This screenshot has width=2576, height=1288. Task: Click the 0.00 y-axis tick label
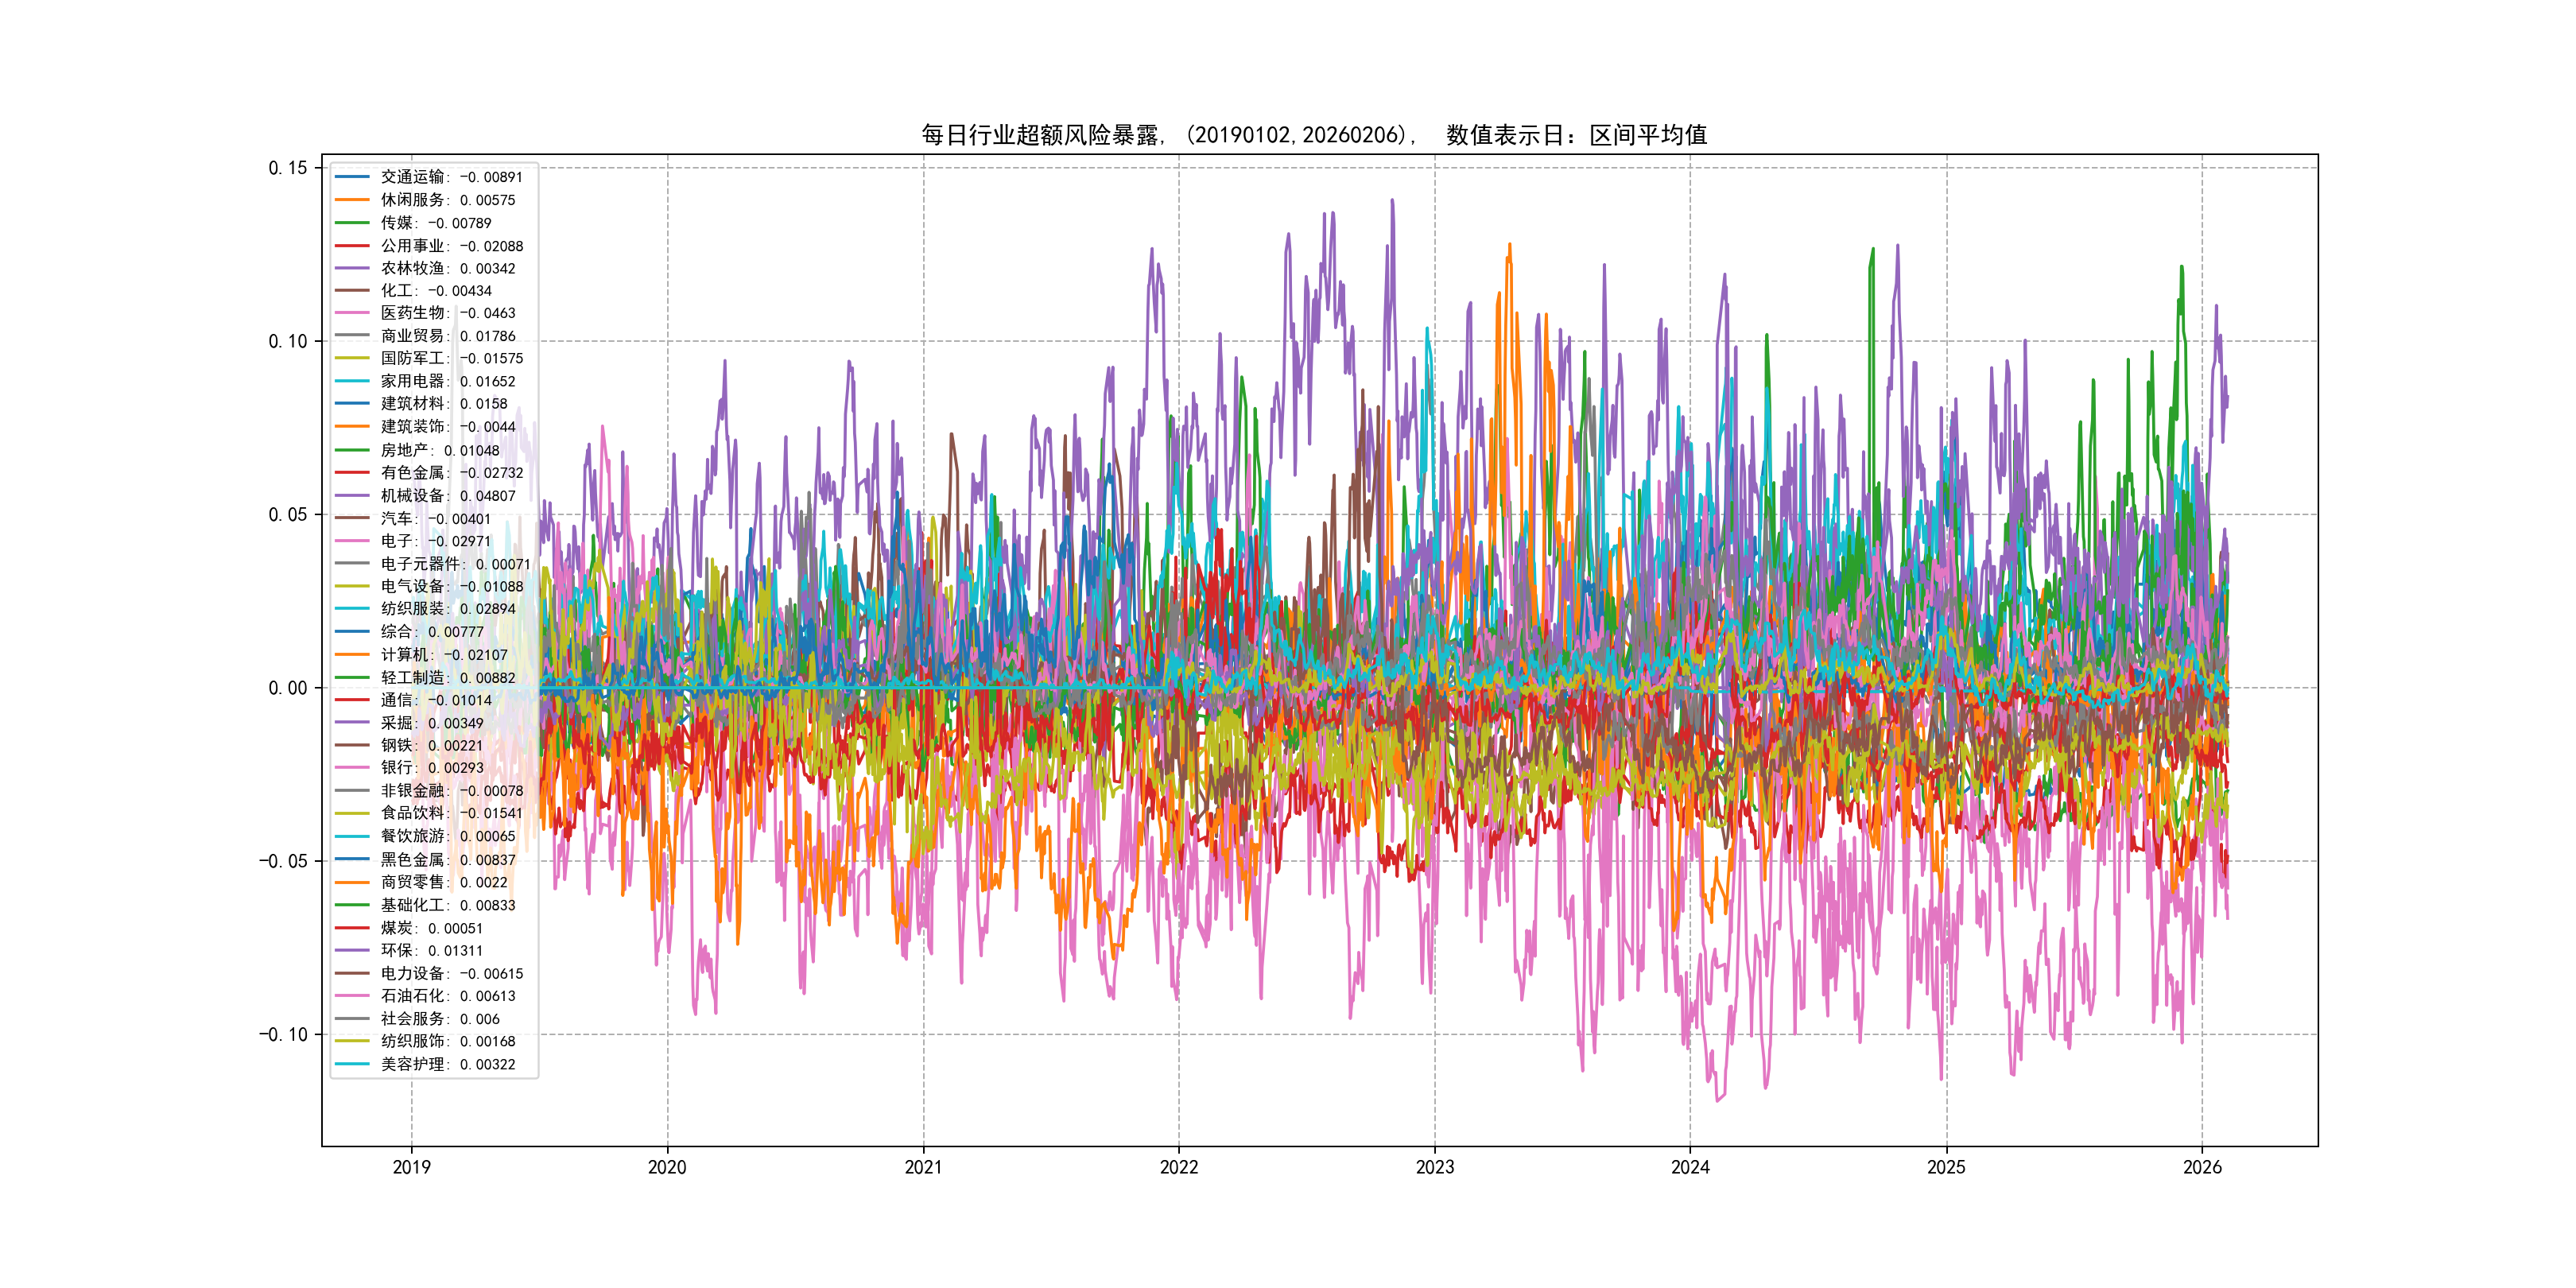click(288, 688)
